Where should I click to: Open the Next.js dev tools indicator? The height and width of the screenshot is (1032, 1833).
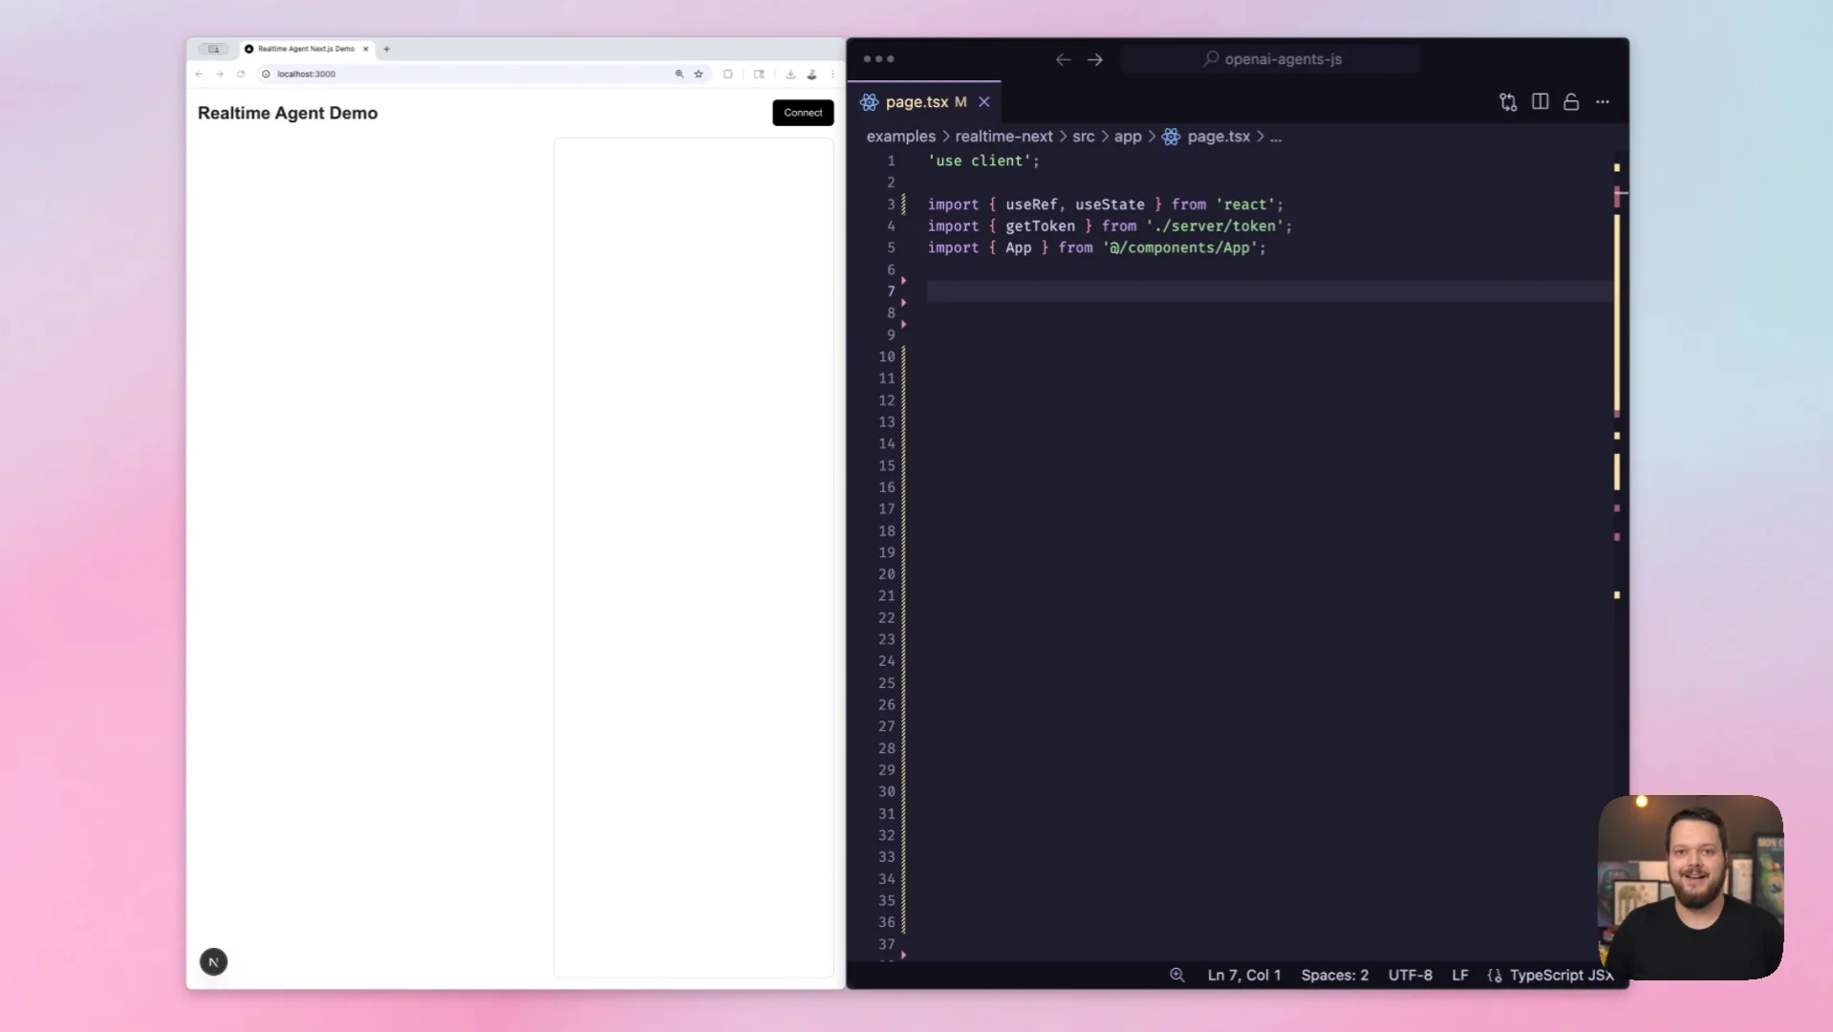[213, 962]
